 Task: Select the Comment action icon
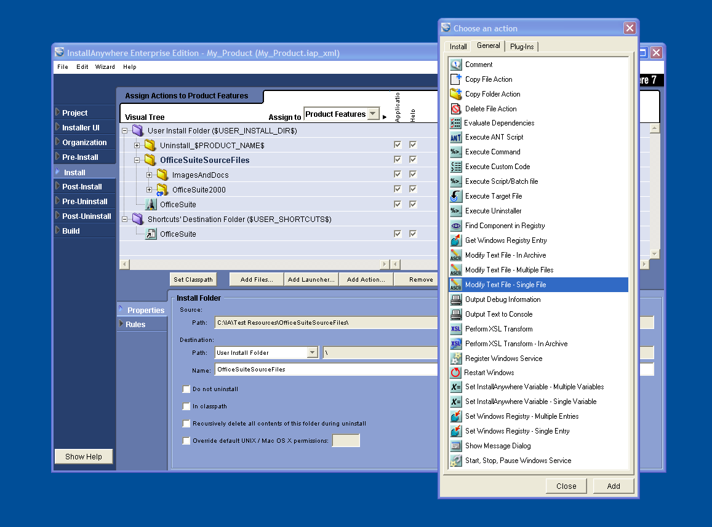pos(455,65)
